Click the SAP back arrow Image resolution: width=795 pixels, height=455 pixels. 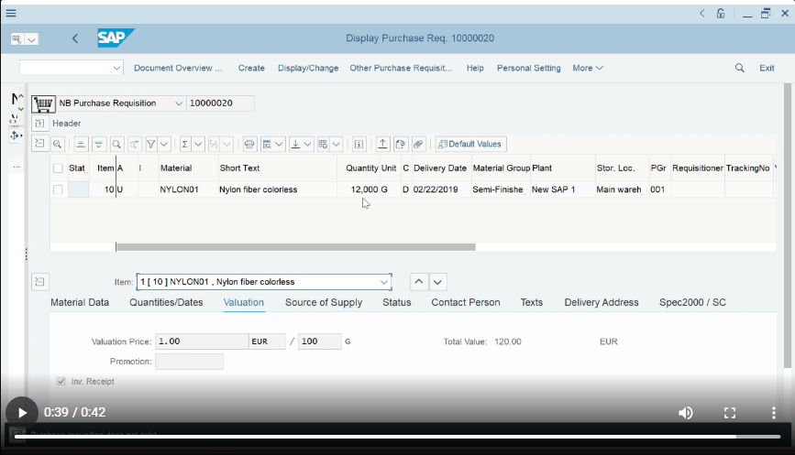[x=75, y=38]
